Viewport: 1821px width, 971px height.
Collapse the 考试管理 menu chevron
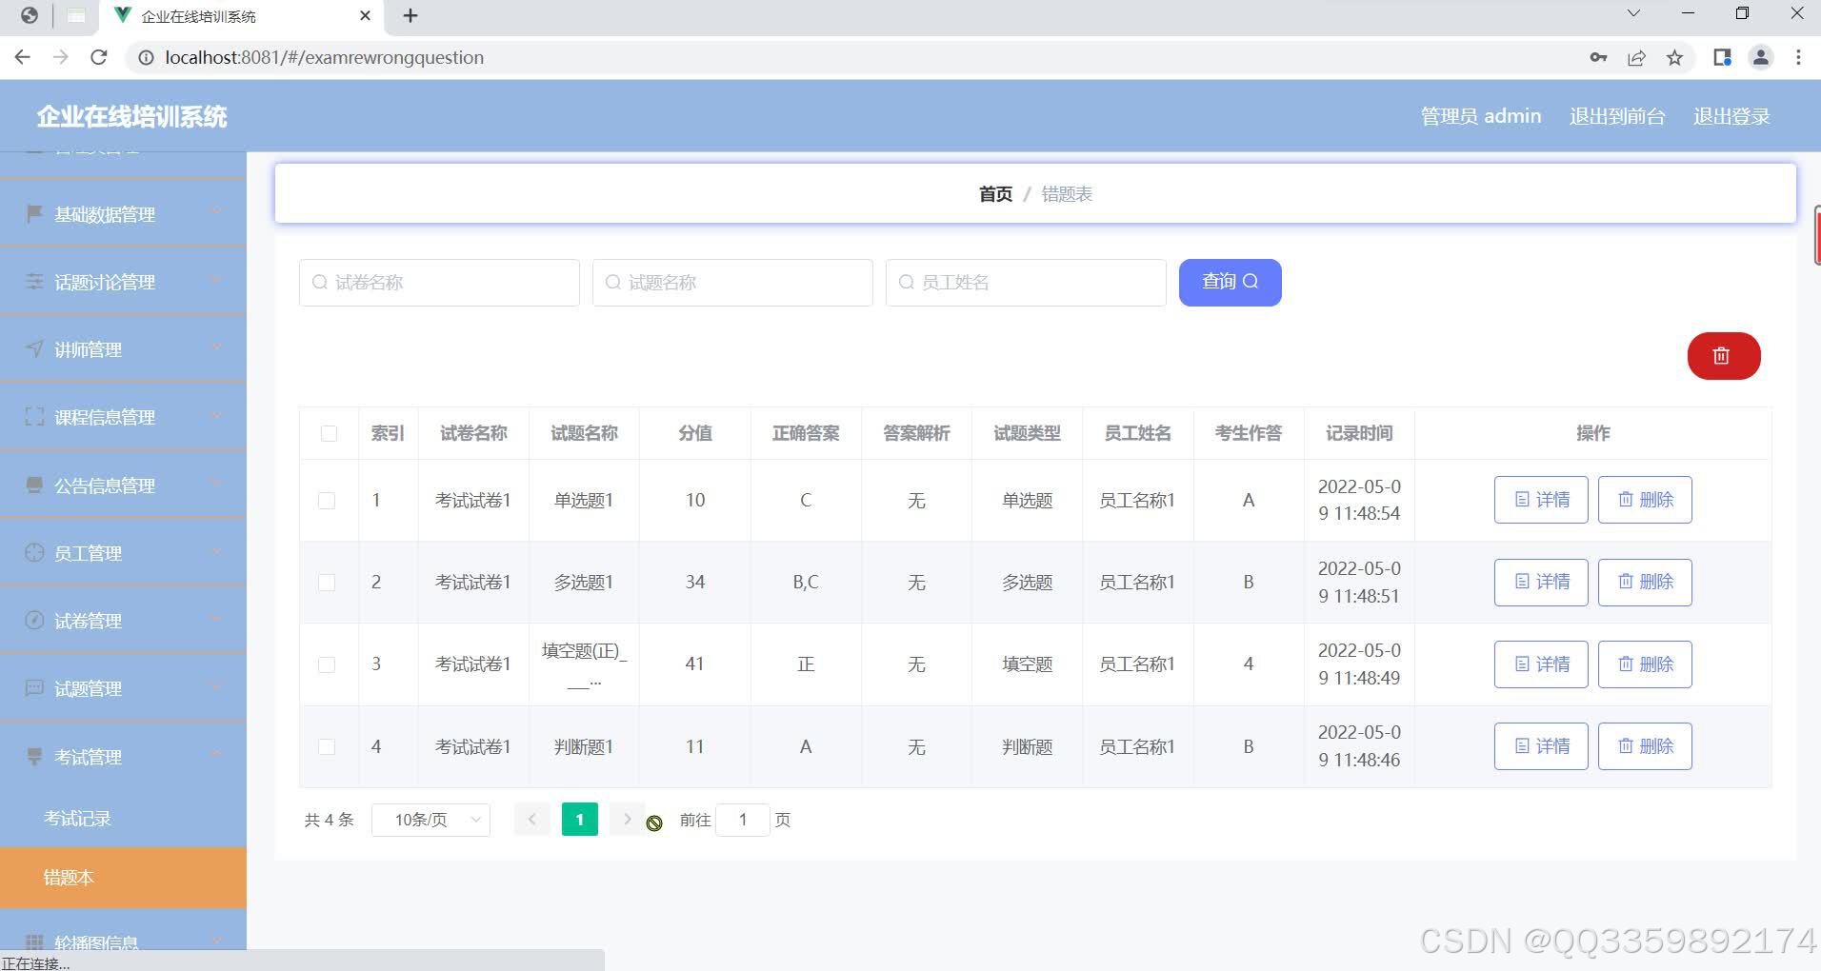pos(215,754)
